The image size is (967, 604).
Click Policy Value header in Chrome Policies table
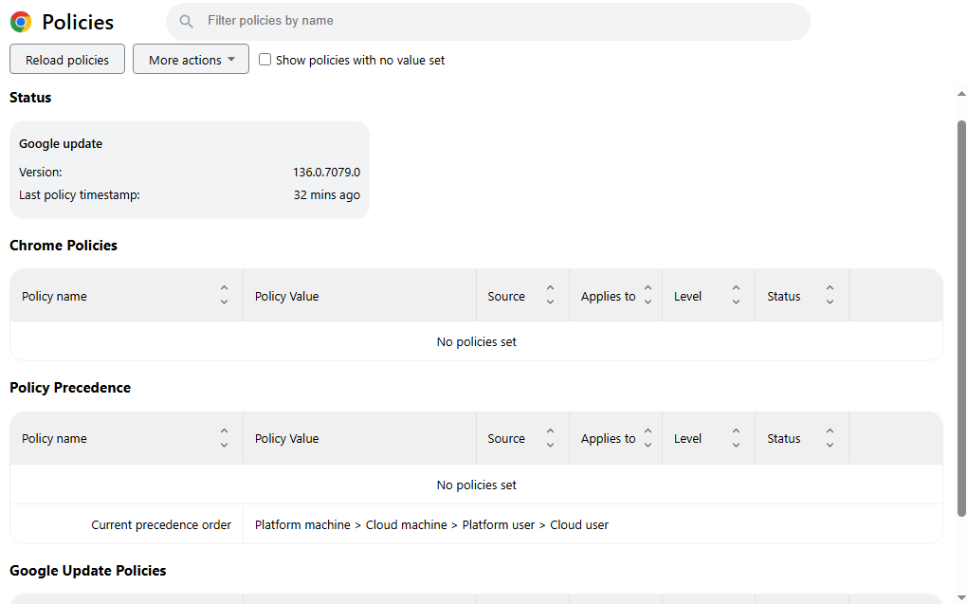click(x=286, y=296)
